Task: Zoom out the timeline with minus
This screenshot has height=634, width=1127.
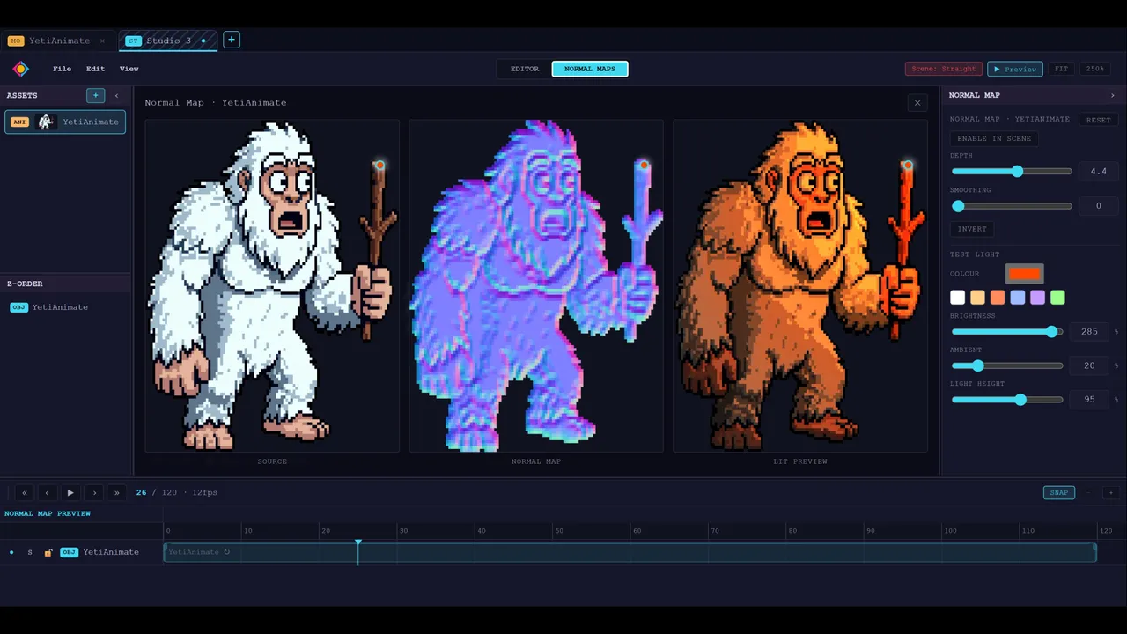Action: 1088,493
